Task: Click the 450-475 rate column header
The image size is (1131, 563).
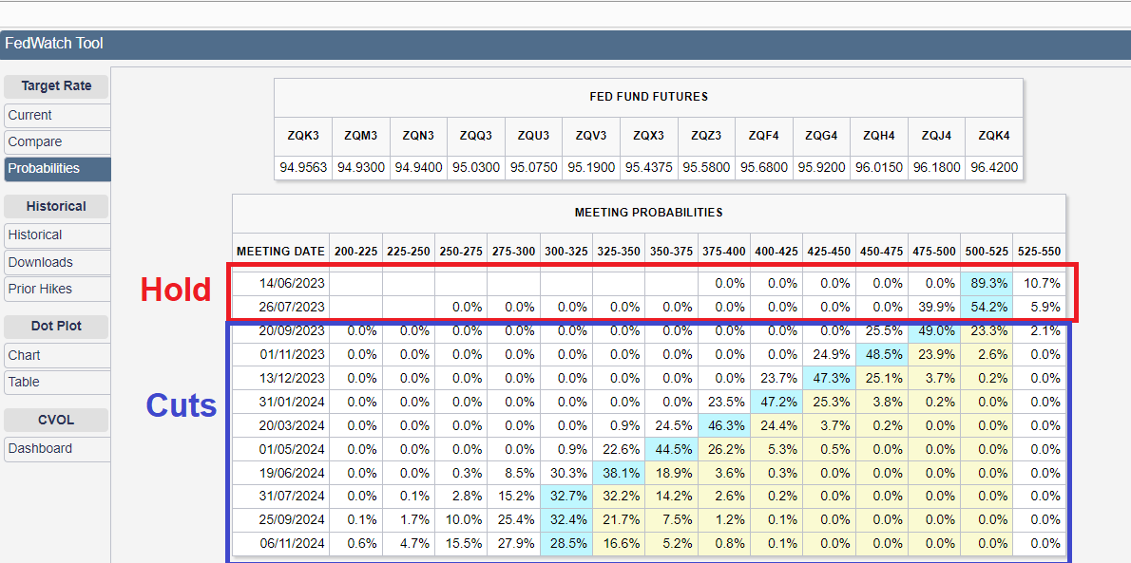Action: coord(882,252)
